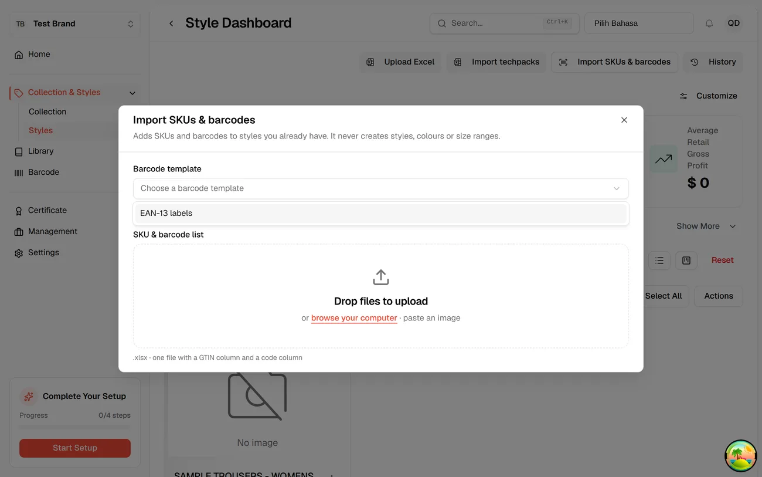Click the browse your computer link
This screenshot has width=762, height=477.
coord(354,318)
